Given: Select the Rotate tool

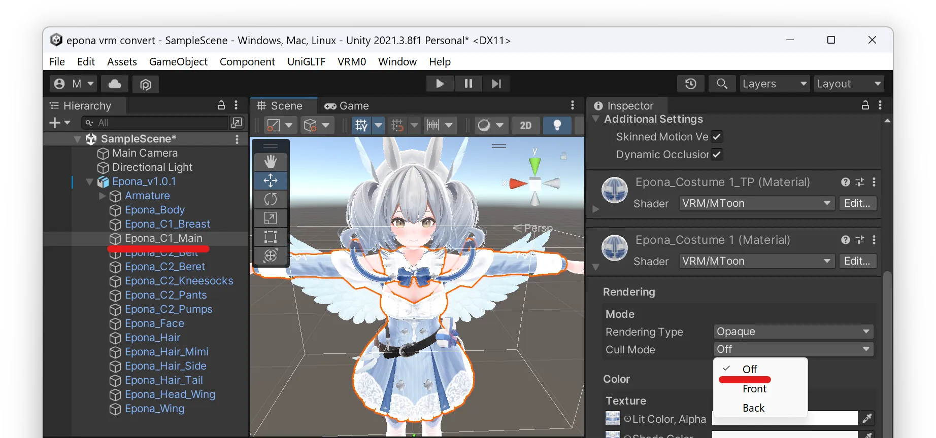Looking at the screenshot, I should 271,199.
